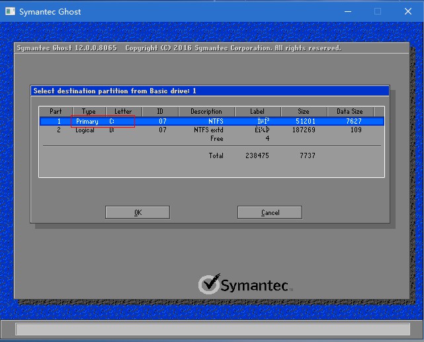Click the Type column header
424x342 pixels.
point(89,111)
